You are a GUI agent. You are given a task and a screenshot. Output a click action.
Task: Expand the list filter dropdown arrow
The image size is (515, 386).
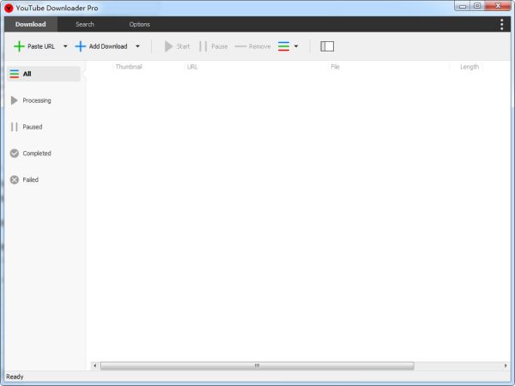296,46
